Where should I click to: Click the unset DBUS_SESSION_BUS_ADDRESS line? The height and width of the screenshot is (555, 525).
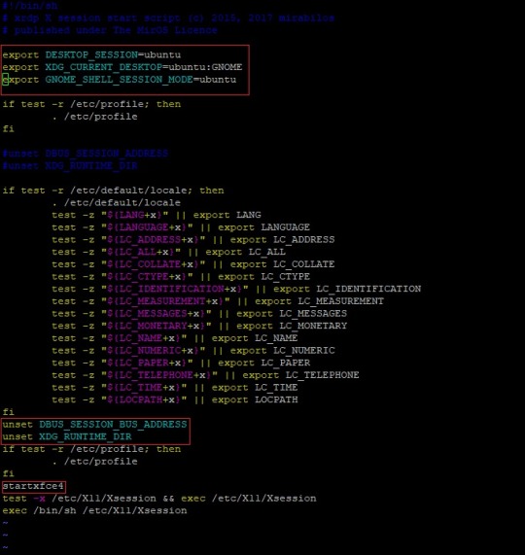coord(94,425)
